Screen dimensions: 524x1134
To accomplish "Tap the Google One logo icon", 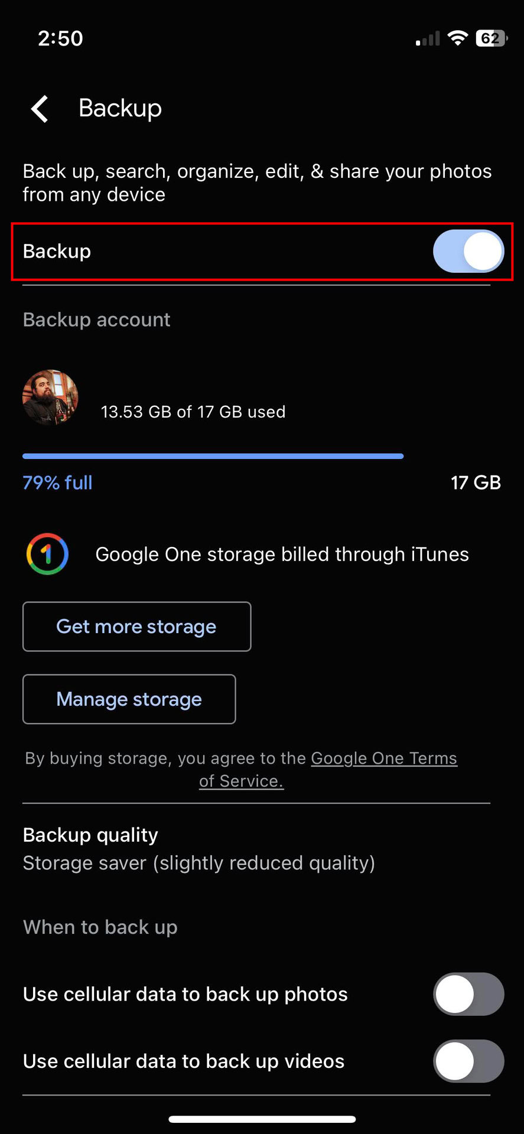I will pos(47,554).
